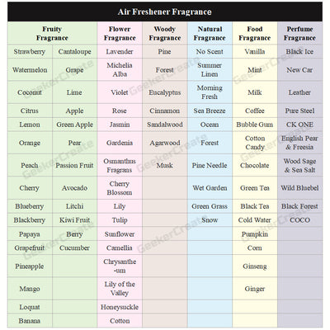Choose the Passion Fruit cell
This screenshot has height=330, width=330.
point(74,165)
